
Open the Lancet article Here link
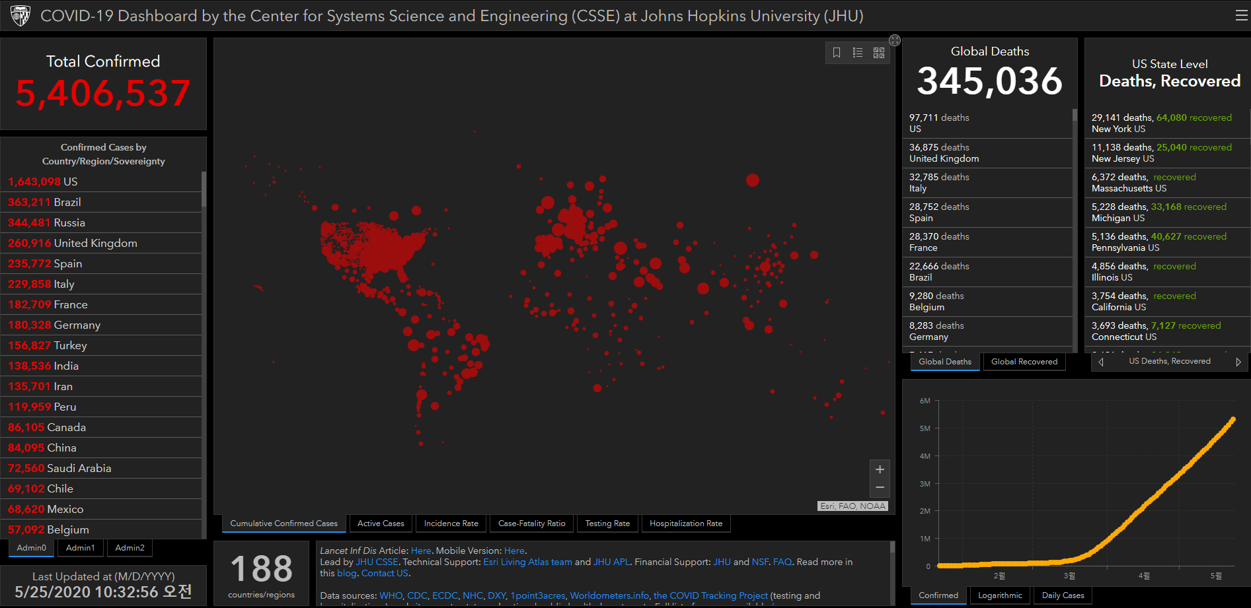tap(421, 551)
